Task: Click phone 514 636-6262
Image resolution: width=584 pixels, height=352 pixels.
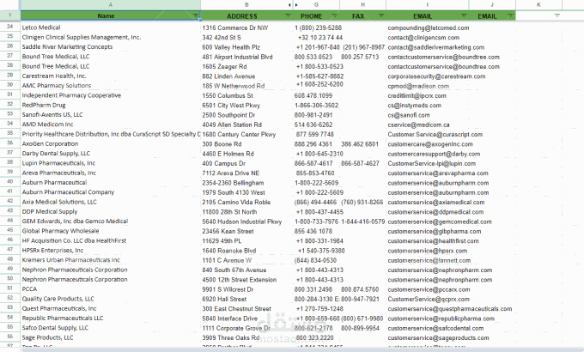Action: (x=316, y=124)
